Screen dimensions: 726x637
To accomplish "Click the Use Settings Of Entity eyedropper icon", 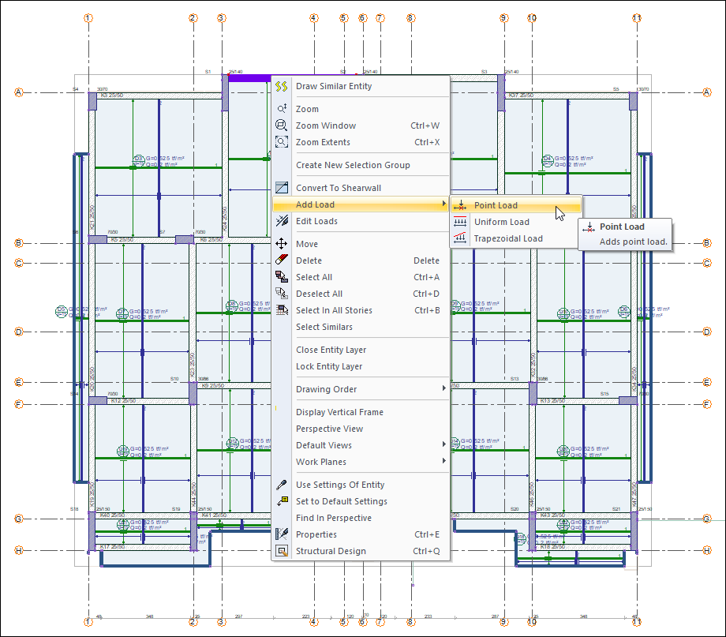I will [282, 485].
